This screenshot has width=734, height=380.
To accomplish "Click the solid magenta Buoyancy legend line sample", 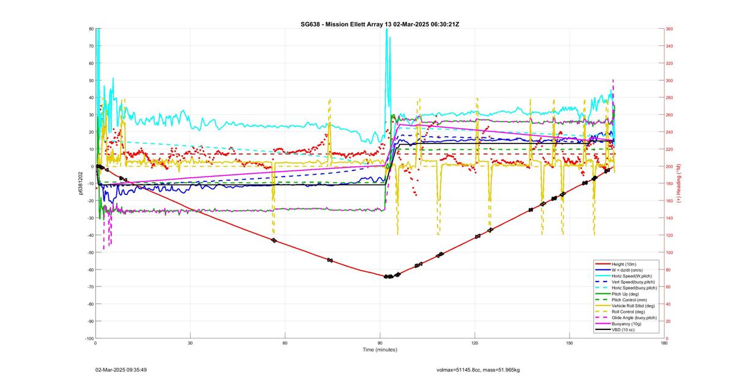I will [x=602, y=323].
